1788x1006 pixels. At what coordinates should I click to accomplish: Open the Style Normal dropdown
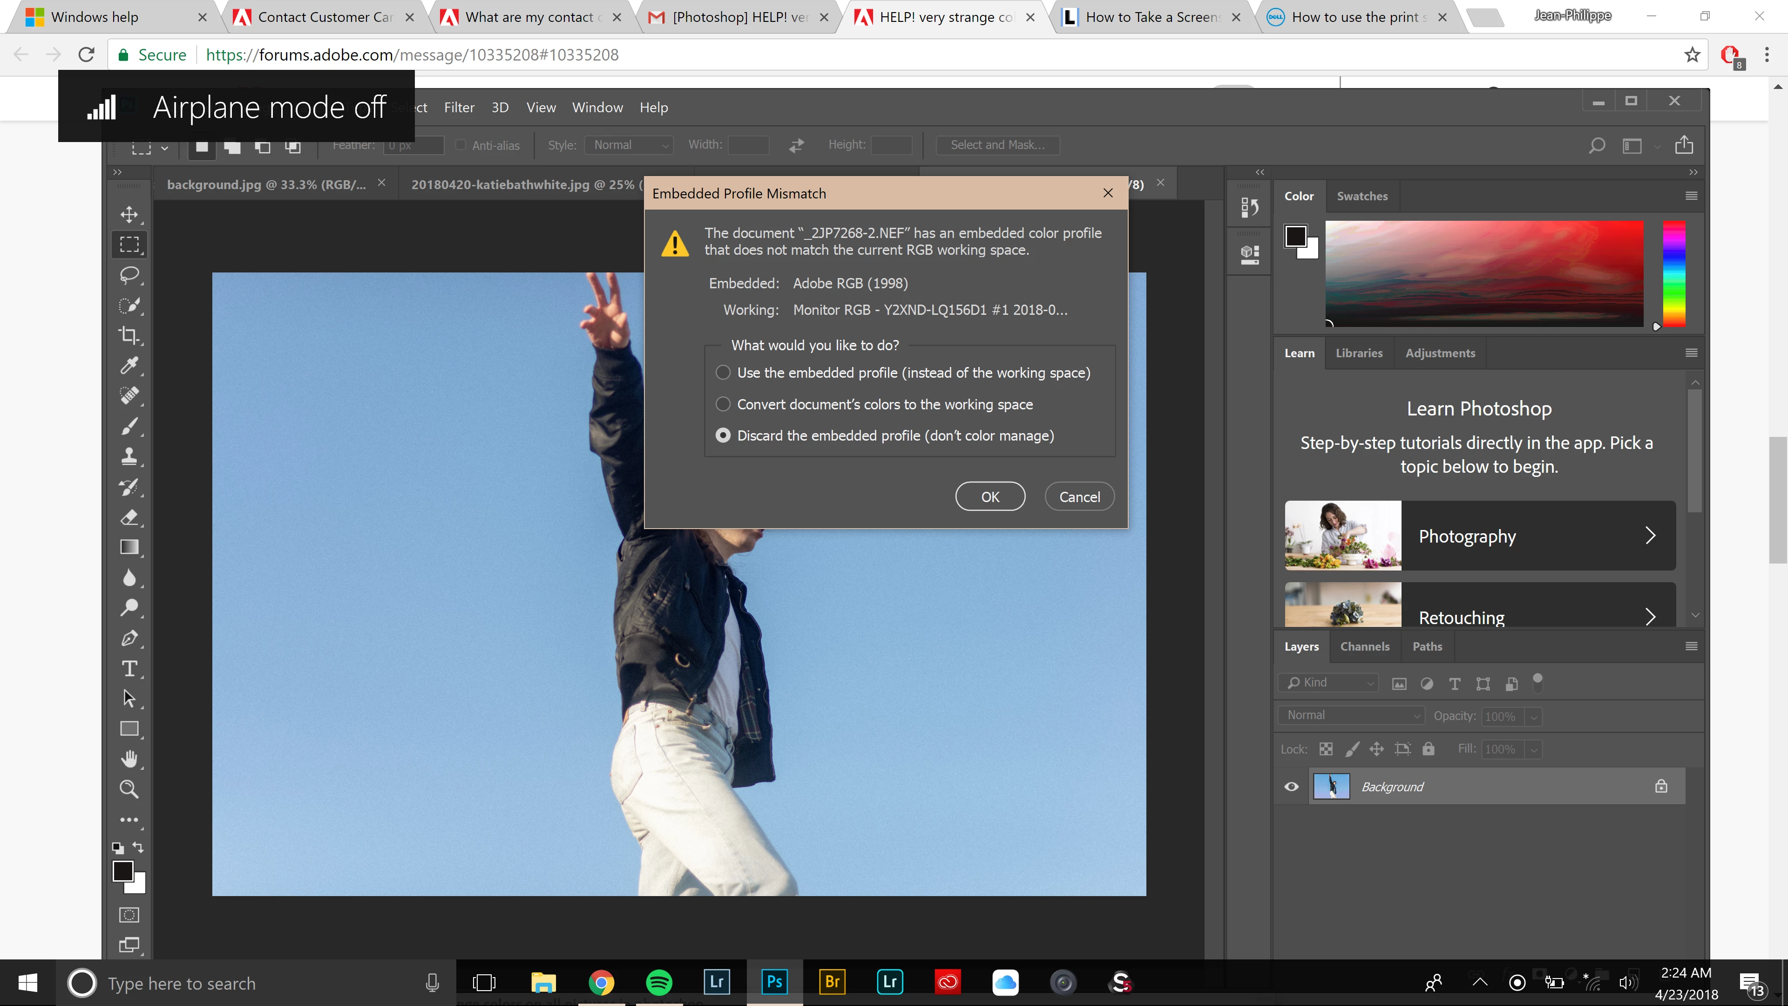click(629, 145)
